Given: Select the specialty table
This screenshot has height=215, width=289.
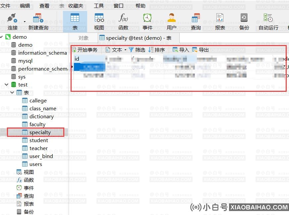Looking at the screenshot, I should coord(40,132).
